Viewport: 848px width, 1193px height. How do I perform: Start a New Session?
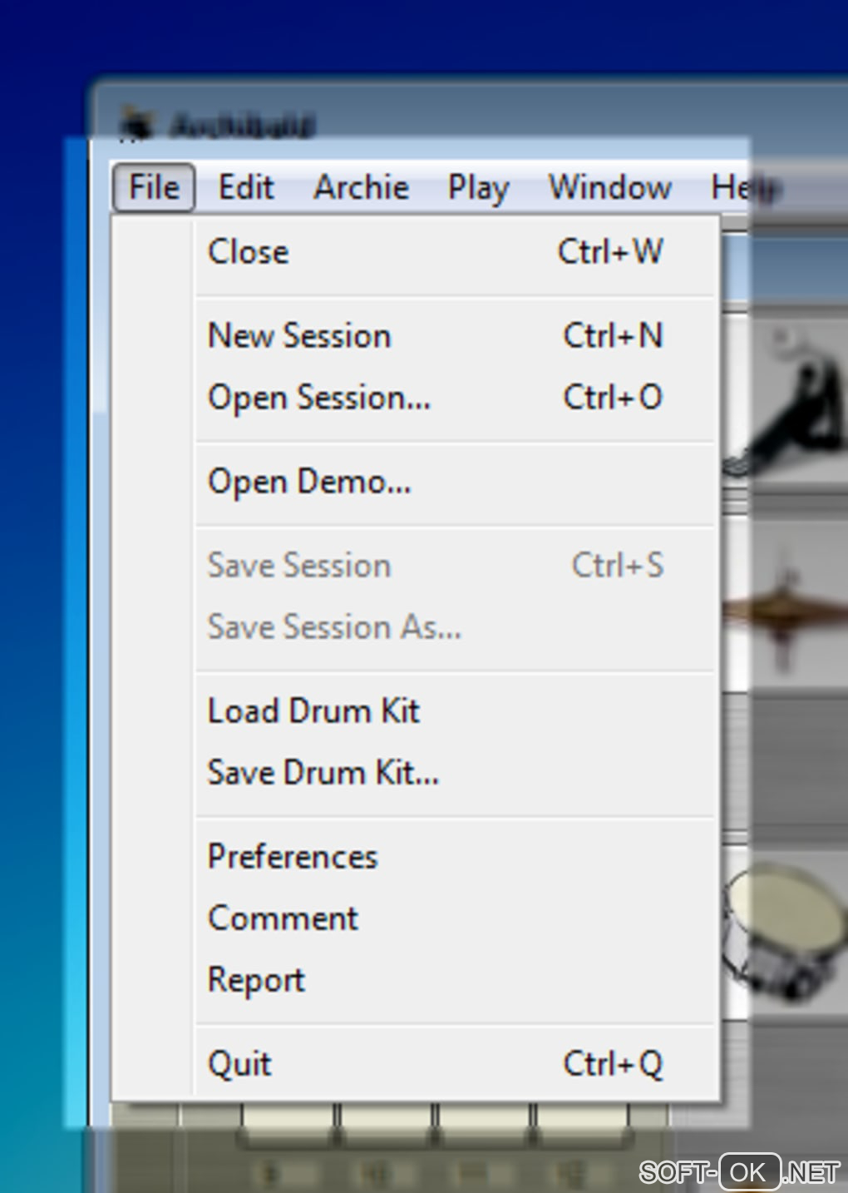click(x=299, y=336)
